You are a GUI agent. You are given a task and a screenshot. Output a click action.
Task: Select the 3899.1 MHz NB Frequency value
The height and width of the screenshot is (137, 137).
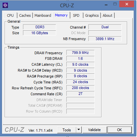(x=105, y=39)
